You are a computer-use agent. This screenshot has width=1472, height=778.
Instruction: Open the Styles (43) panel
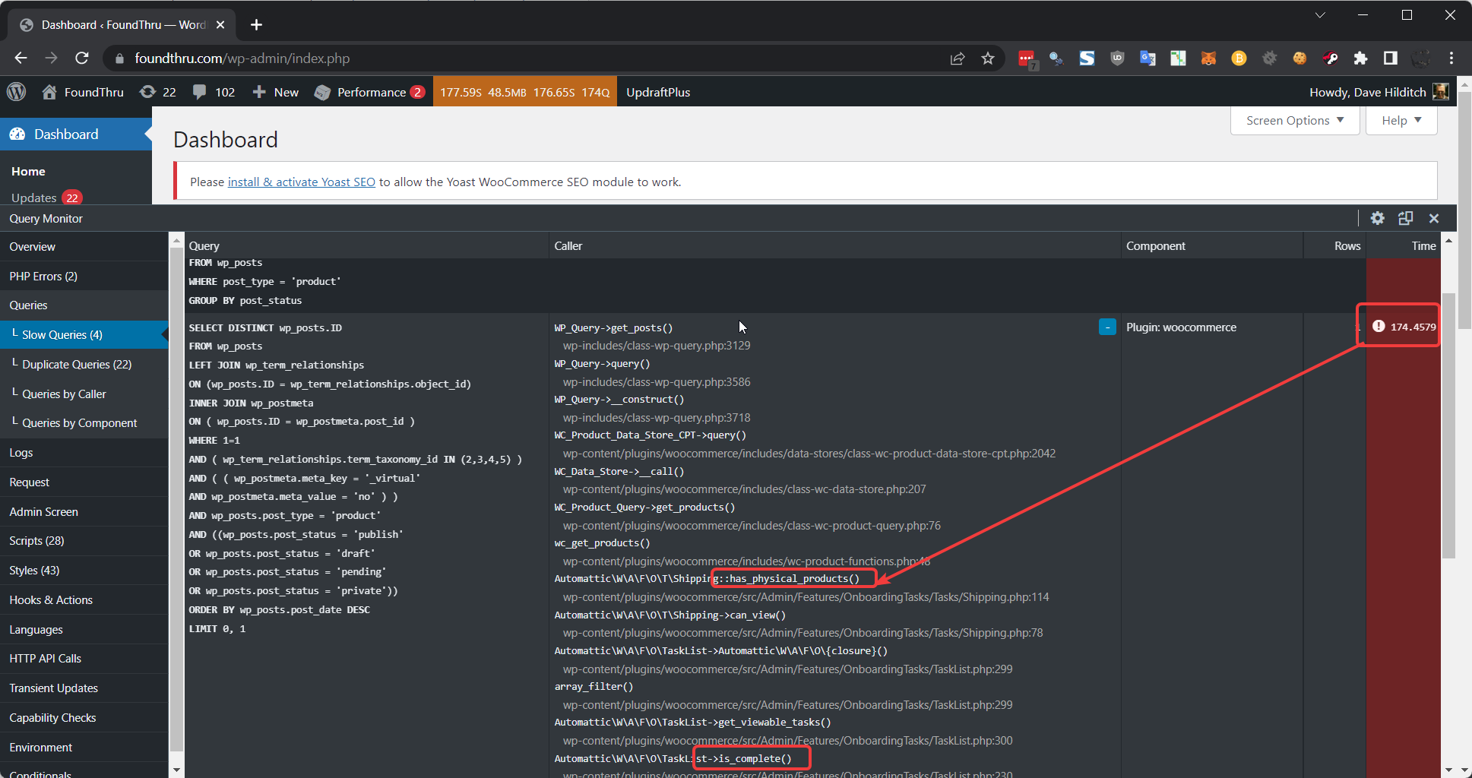pos(84,570)
